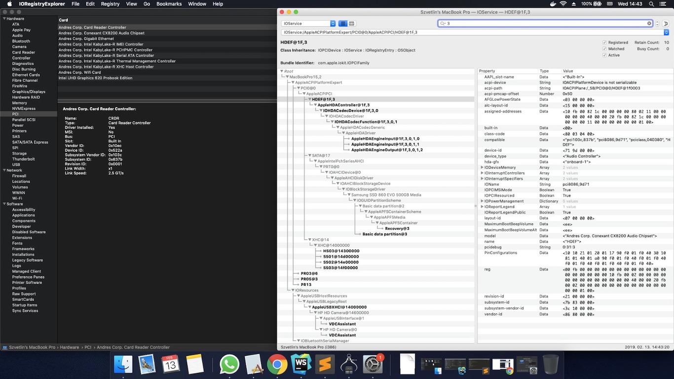This screenshot has width=674, height=379.
Task: Expand the IOPowerManagement dictionary
Action: click(x=482, y=201)
